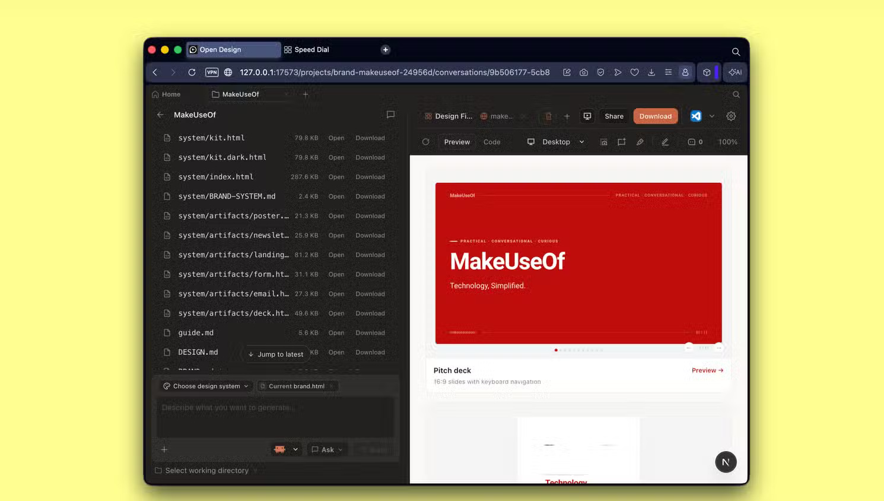Switch to Preview mode
884x501 pixels.
457,142
